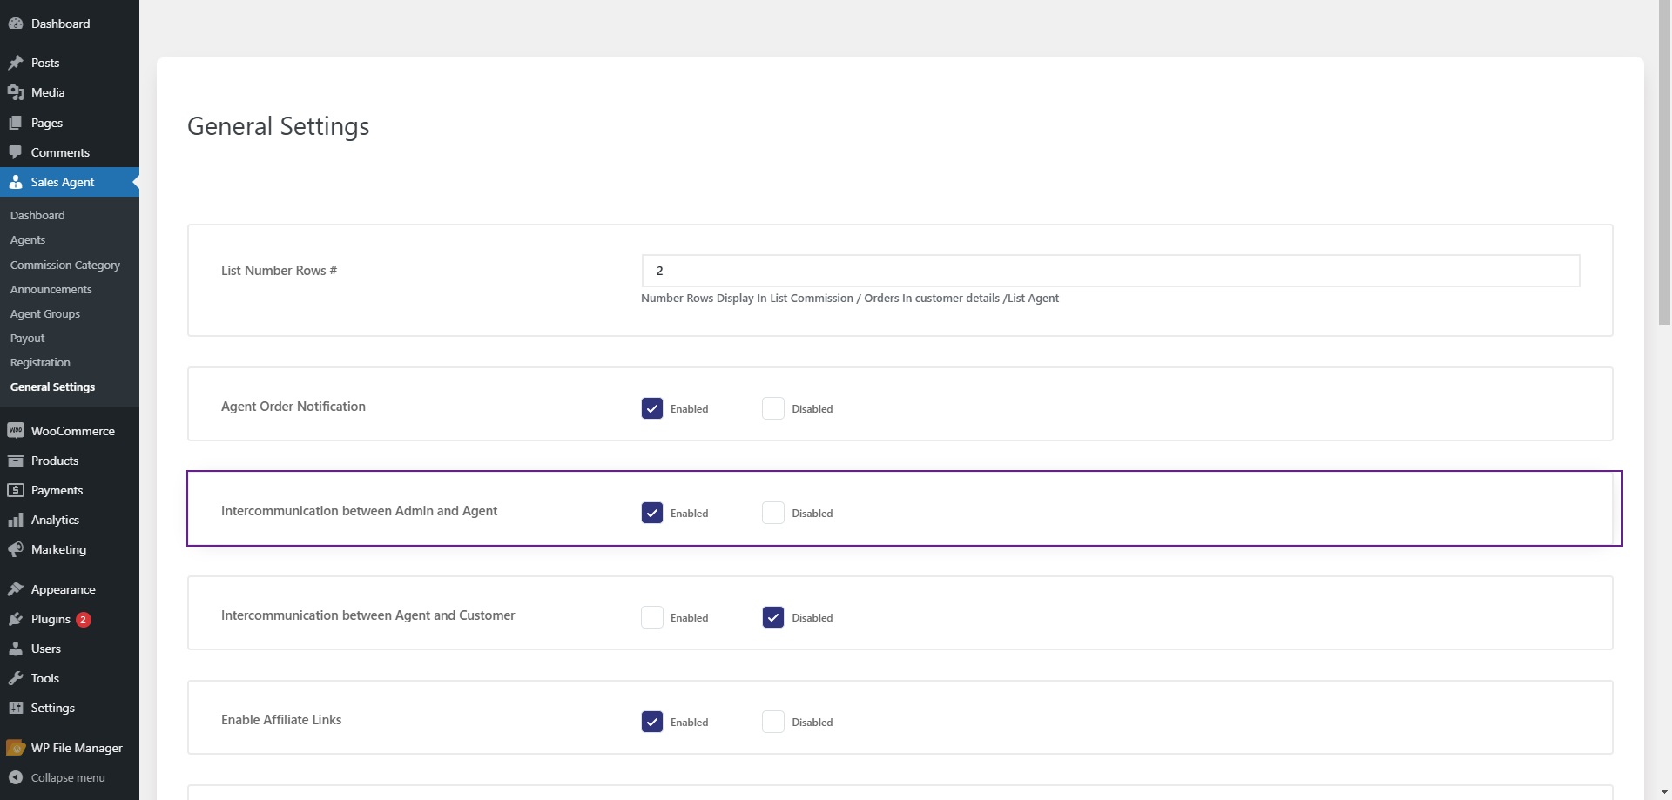Click the Appearance paintbrush icon
The width and height of the screenshot is (1672, 800).
[16, 589]
